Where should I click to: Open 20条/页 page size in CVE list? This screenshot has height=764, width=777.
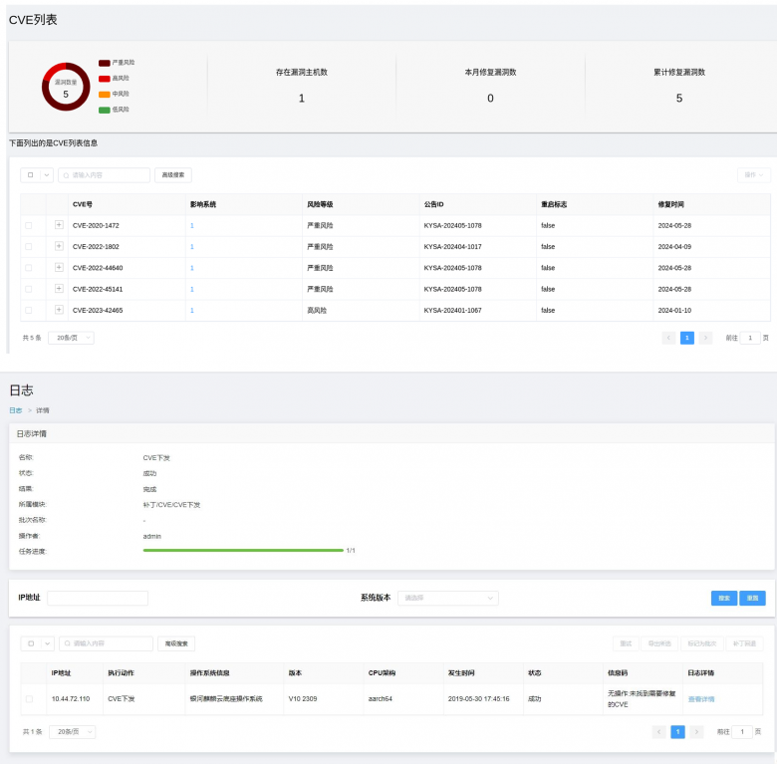(71, 338)
